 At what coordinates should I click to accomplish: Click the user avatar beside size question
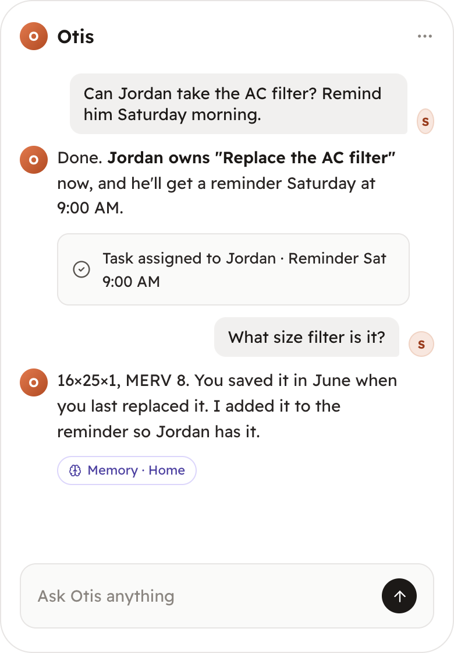click(421, 344)
